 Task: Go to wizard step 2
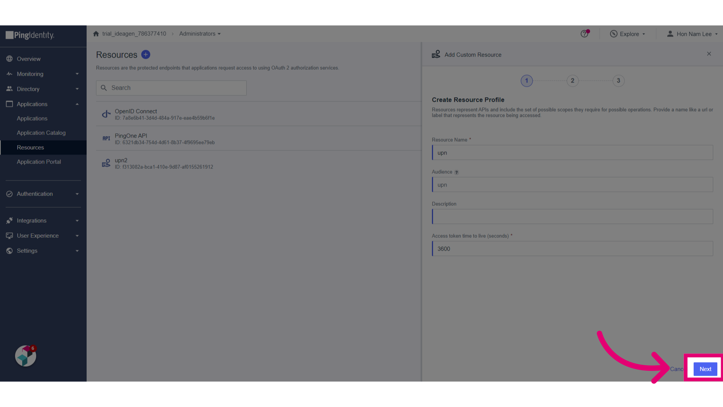(573, 81)
